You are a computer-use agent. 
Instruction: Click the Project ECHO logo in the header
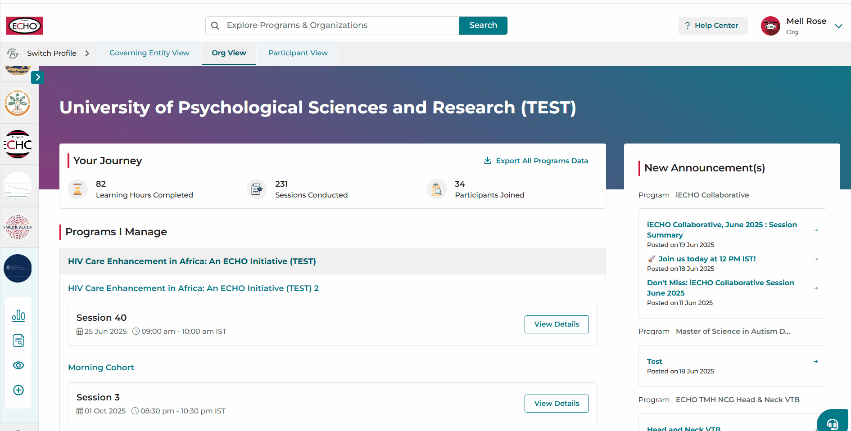click(25, 26)
